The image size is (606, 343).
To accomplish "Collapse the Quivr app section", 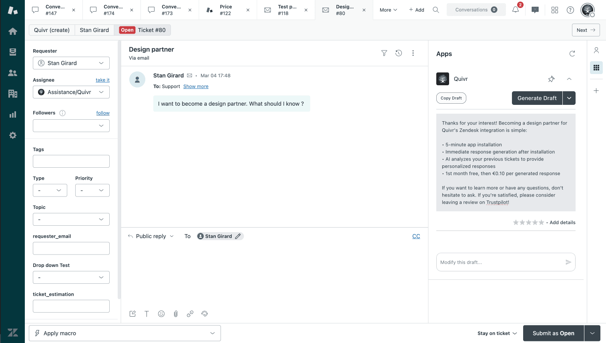I will point(569,79).
